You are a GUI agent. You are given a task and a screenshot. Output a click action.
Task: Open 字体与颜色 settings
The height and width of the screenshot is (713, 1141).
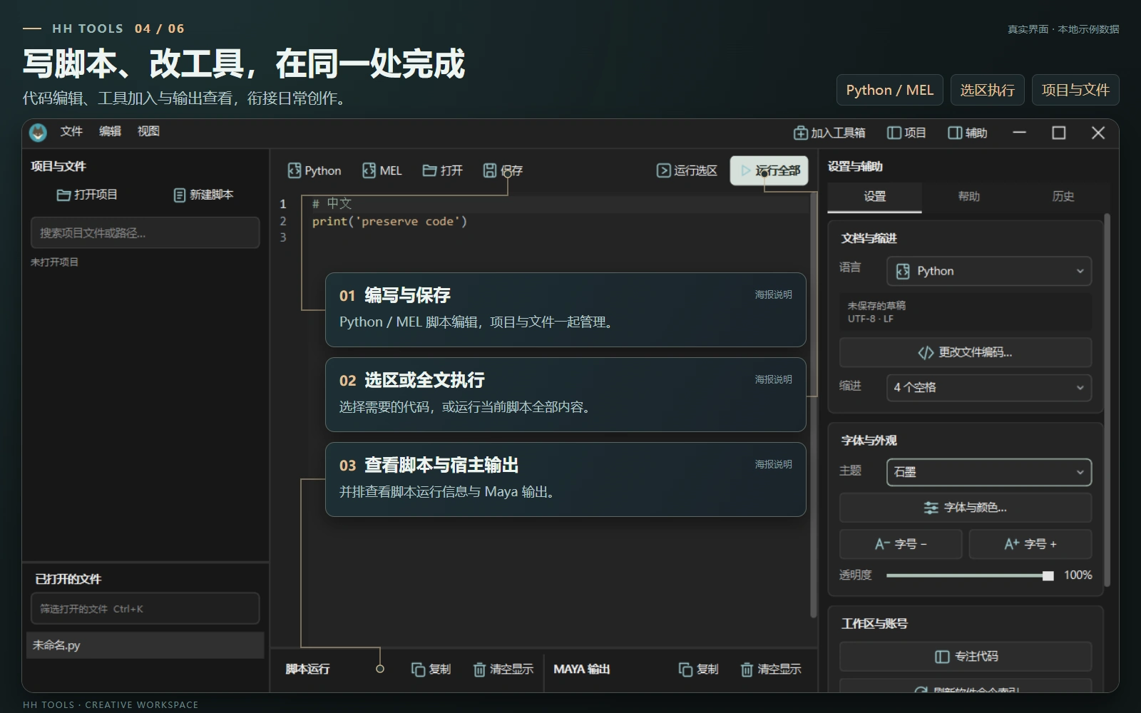click(x=966, y=508)
